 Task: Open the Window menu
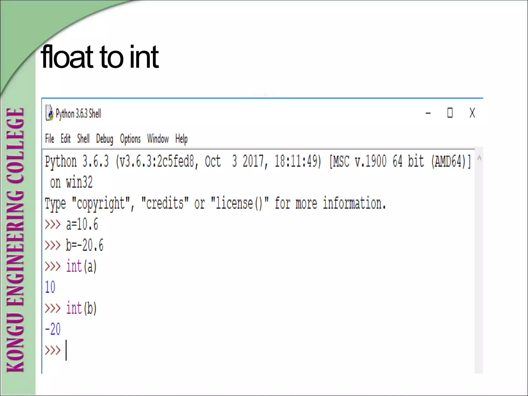(158, 139)
